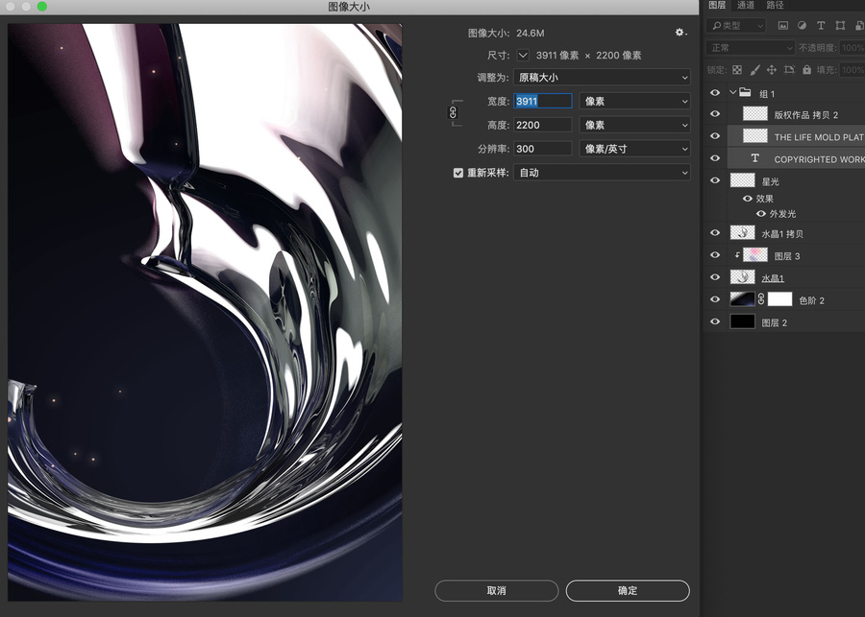Select the 图层 3 layer thumbnail
This screenshot has height=617, width=865.
click(755, 254)
